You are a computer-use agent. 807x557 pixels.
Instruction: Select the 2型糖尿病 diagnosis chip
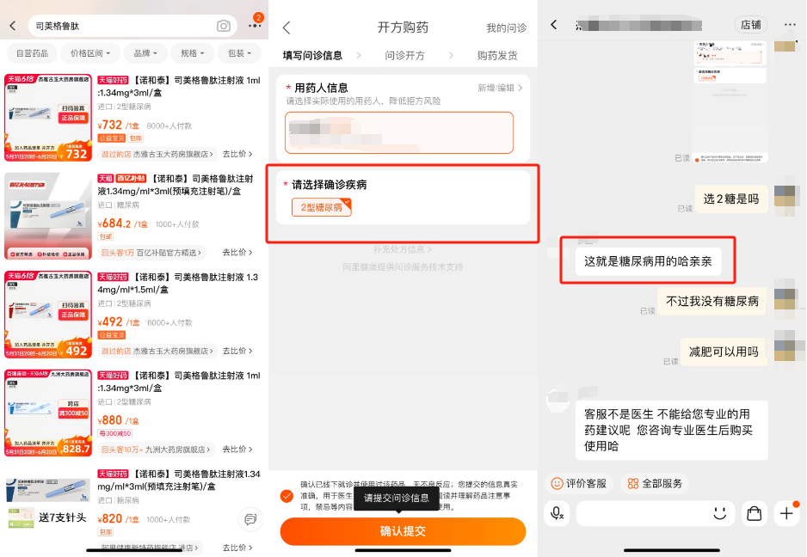pos(321,207)
